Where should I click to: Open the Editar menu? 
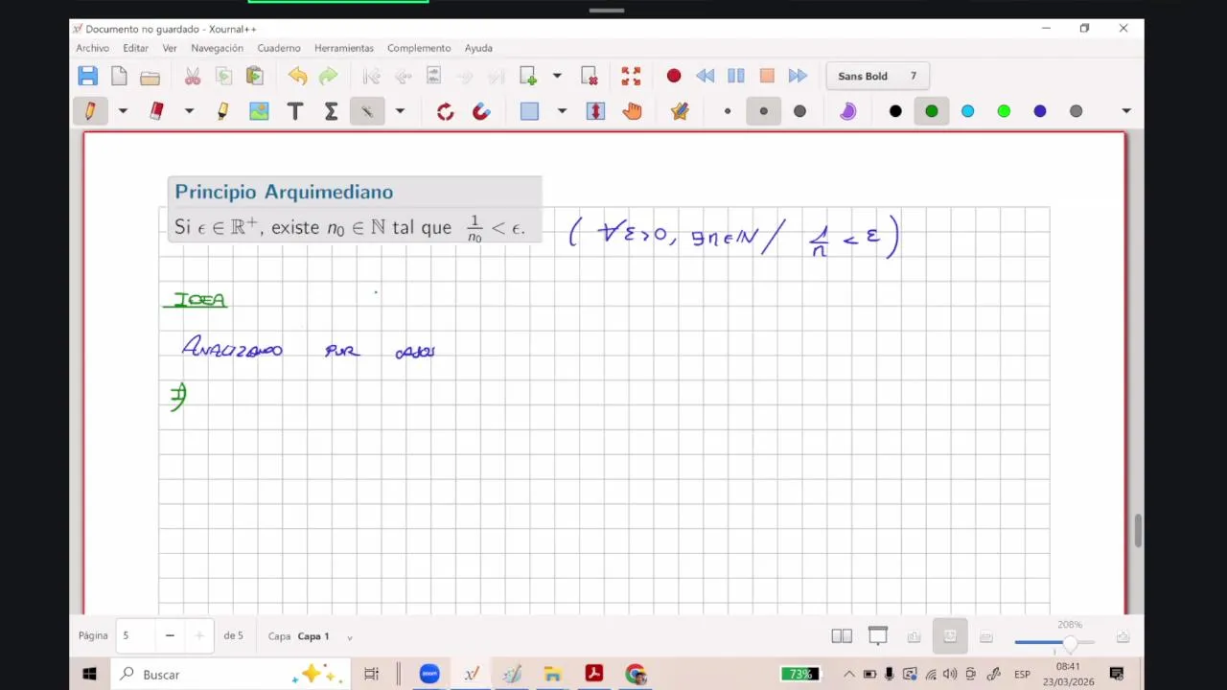coord(135,48)
